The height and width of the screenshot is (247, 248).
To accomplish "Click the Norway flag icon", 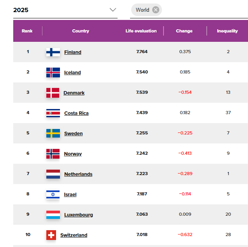I will click(53, 154).
